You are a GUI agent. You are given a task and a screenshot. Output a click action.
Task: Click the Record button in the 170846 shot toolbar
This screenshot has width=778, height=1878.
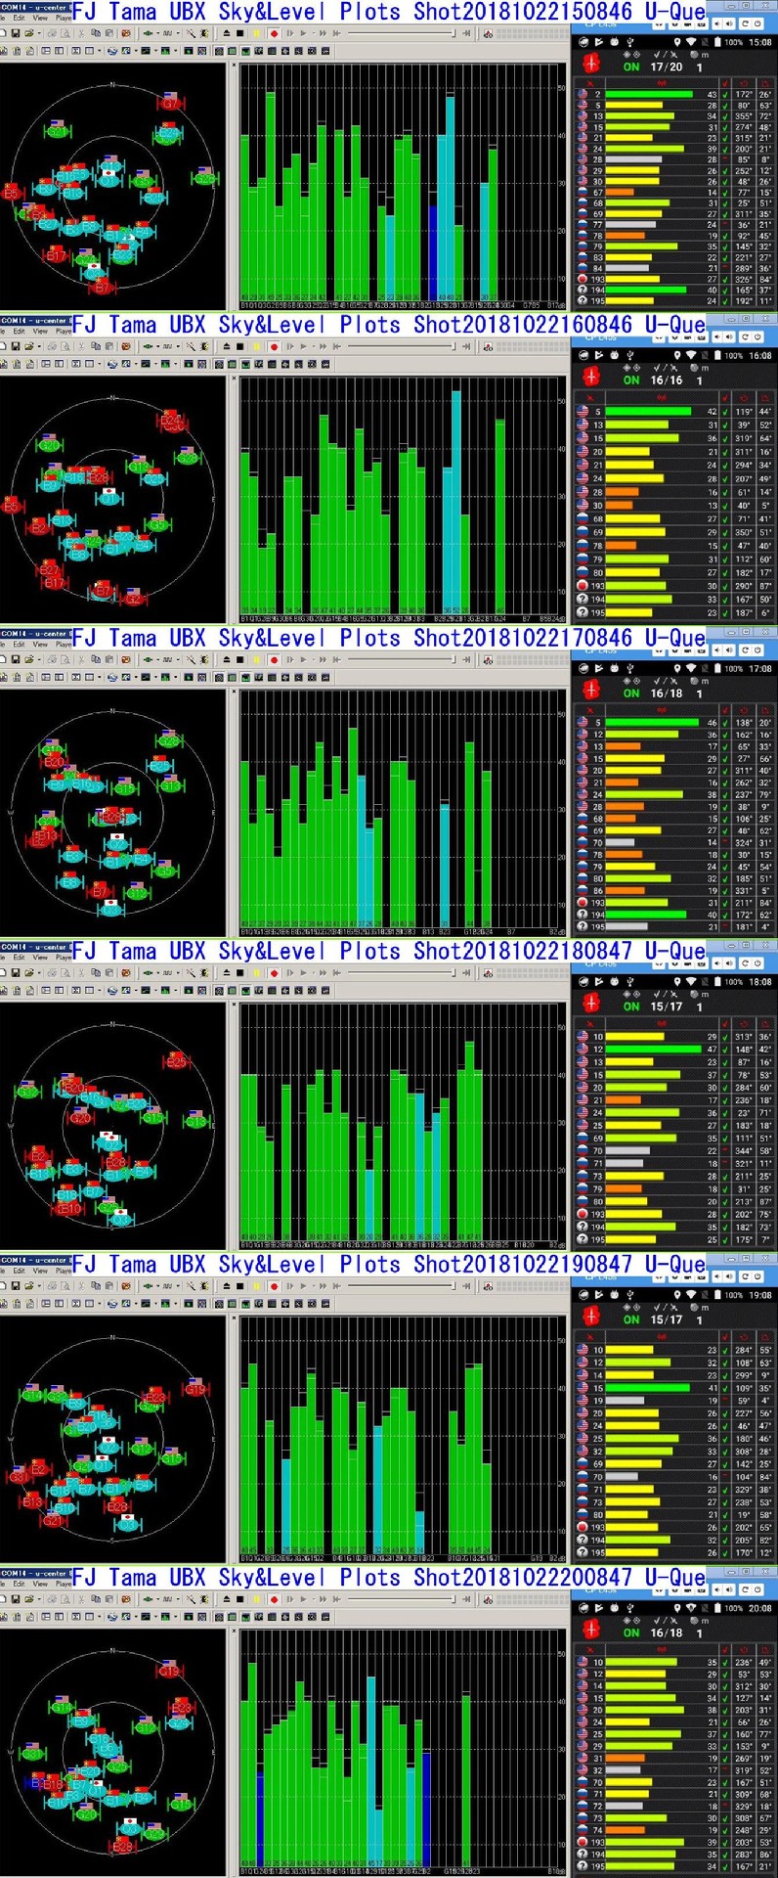pyautogui.click(x=274, y=659)
